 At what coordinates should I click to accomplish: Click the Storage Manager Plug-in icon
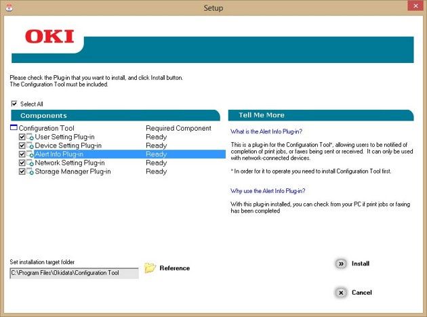(x=30, y=171)
